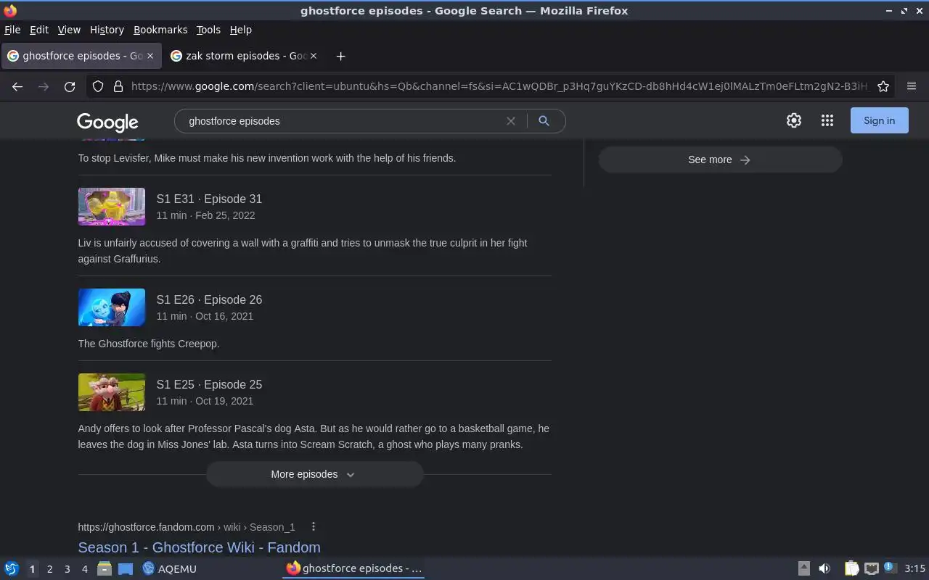Viewport: 929px width, 580px height.
Task: Open the taskbar start menu icon
Action: click(x=11, y=568)
